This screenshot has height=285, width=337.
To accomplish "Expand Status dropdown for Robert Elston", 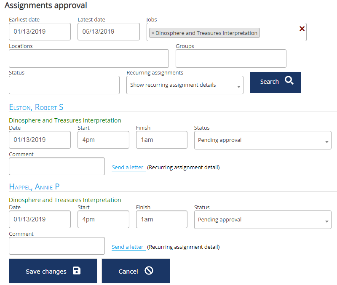I will click(x=262, y=140).
